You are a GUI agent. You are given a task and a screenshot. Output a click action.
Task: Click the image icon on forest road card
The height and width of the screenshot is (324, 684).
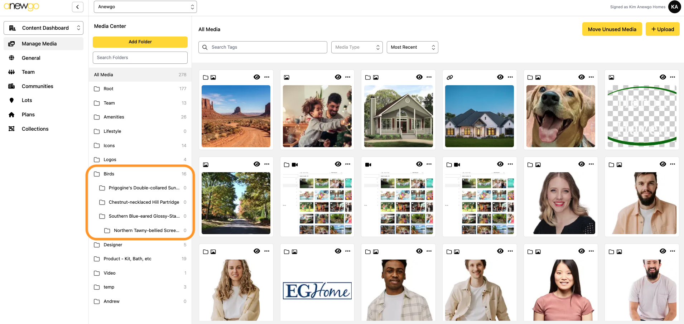pos(206,165)
